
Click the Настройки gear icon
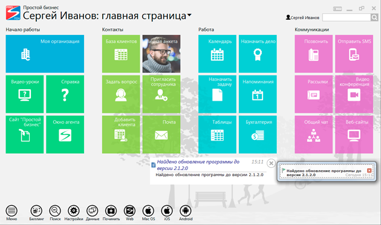(74, 211)
